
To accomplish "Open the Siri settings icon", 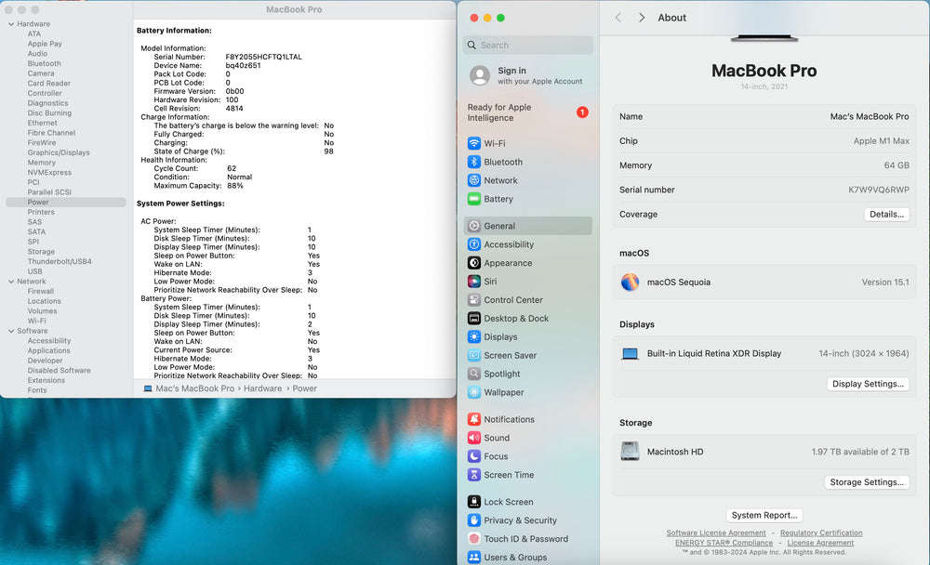I will coord(474,282).
